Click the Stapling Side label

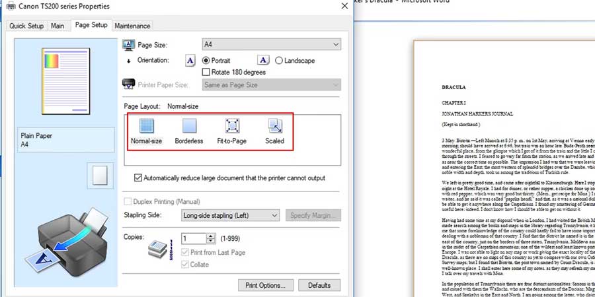[x=143, y=214]
